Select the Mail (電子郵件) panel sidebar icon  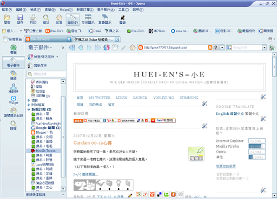coord(14,63)
